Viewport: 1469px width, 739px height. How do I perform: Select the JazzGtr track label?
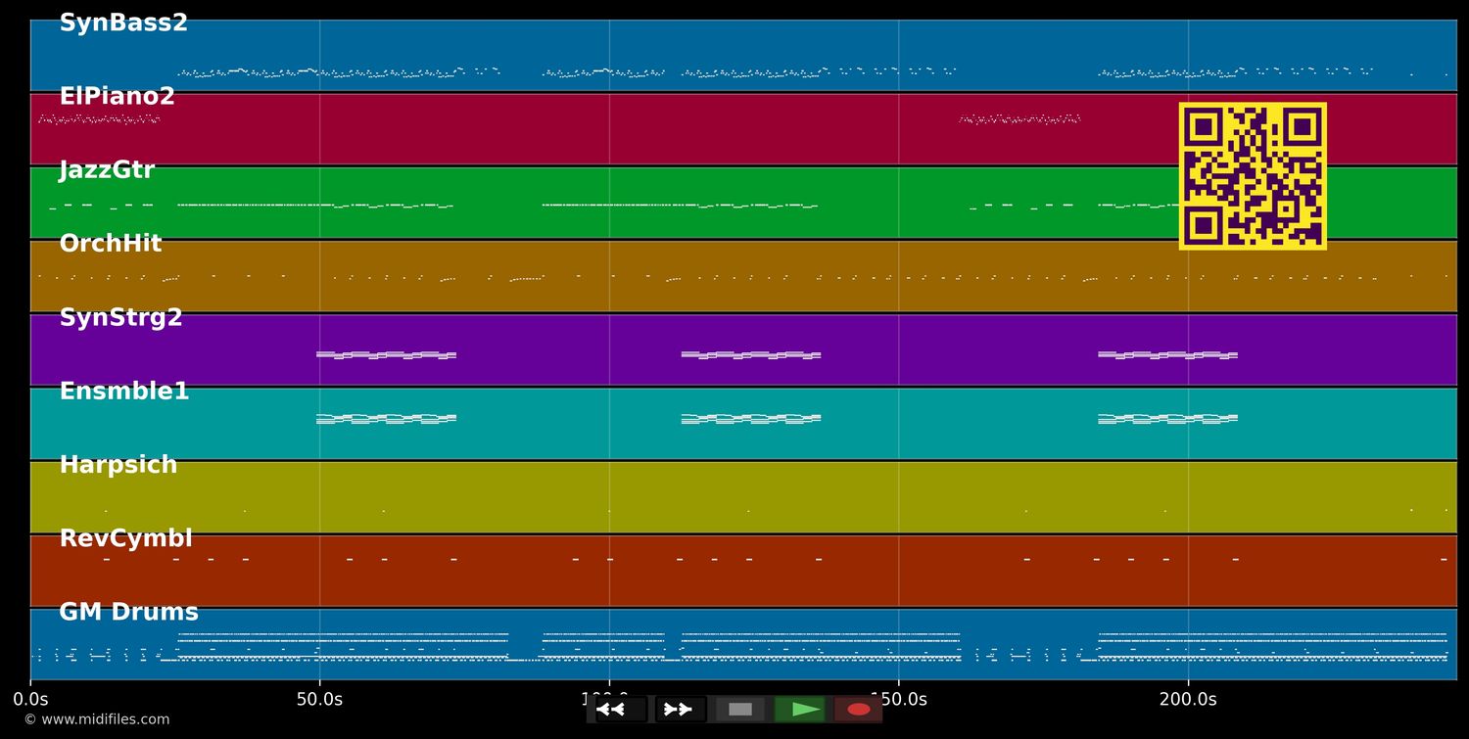[x=107, y=170]
